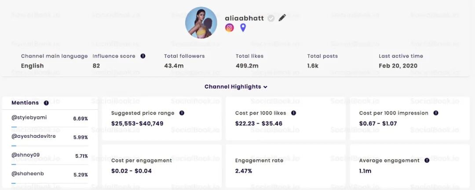Click info icon for Cost per 1000 likes
The height and width of the screenshot is (190, 475).
click(x=293, y=113)
